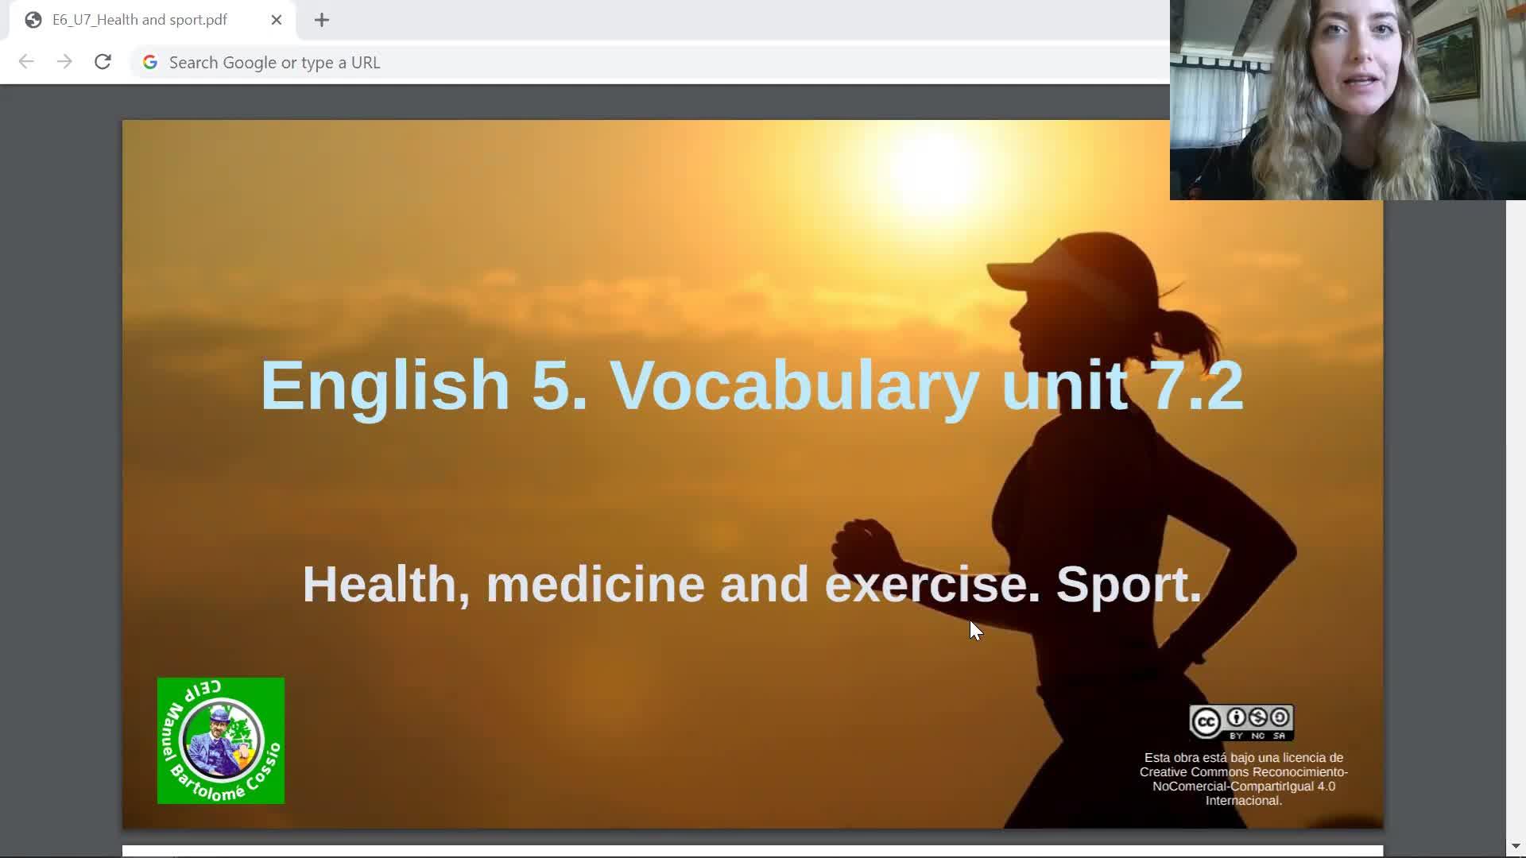Close the E6_U7_Health and sport.pdf tab
The height and width of the screenshot is (858, 1526).
(277, 20)
